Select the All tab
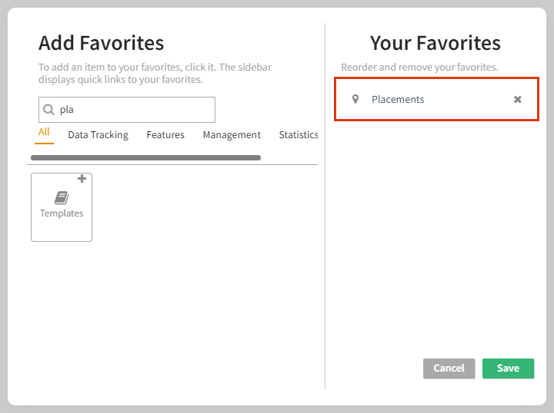The image size is (554, 413). [44, 132]
